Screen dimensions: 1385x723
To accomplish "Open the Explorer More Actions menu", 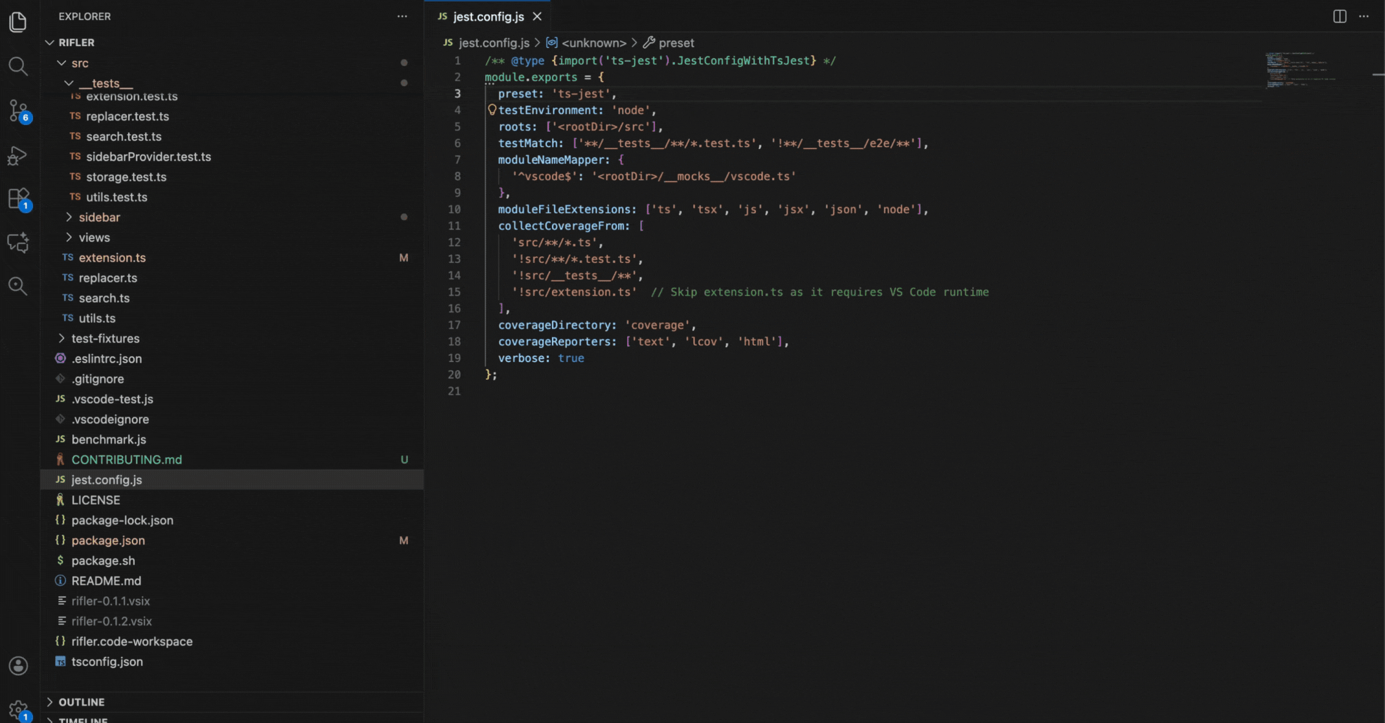I will click(x=402, y=17).
